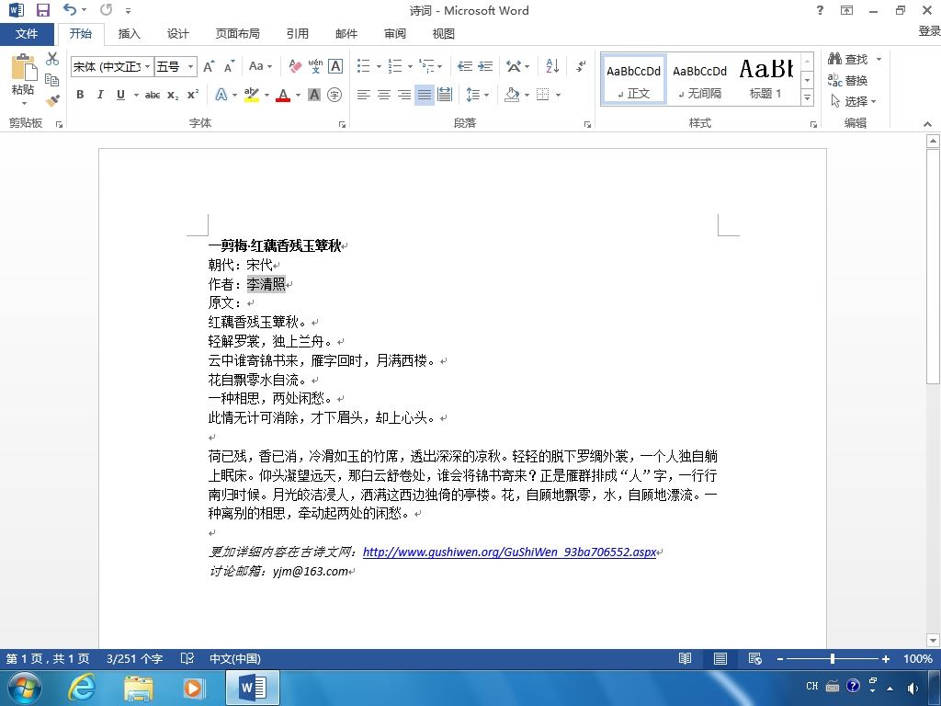Viewport: 941px width, 706px height.
Task: Align text to the right
Action: pyautogui.click(x=404, y=95)
